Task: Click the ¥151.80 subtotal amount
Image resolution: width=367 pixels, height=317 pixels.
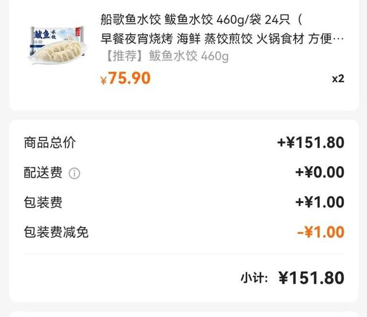Action: pos(311,278)
